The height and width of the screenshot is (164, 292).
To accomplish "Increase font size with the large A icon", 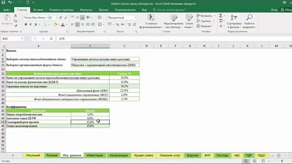I will point(61,18).
